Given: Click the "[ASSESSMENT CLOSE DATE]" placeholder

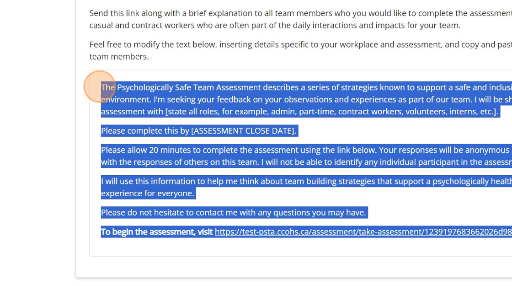Looking at the screenshot, I should (244, 131).
